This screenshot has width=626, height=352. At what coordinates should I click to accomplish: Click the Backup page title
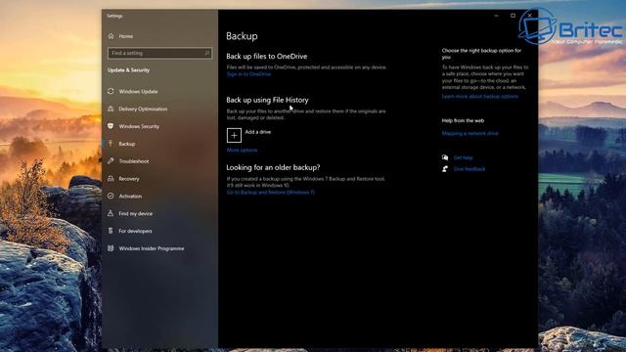tap(242, 36)
